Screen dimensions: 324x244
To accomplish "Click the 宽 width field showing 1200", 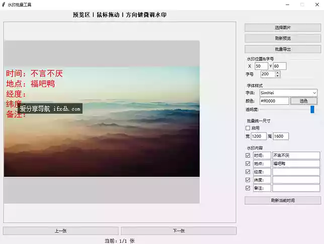I will coord(259,136).
